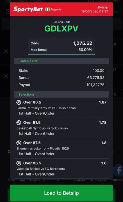Remove the second selection with the X icon

pyautogui.click(x=6, y=76)
